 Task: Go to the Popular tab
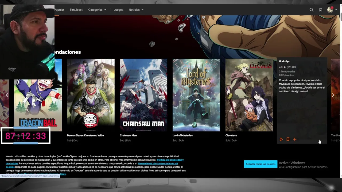pos(59,10)
